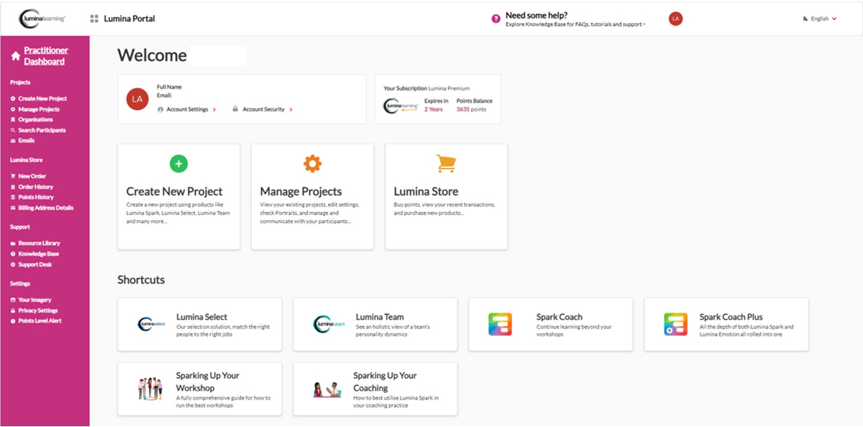Screen dimensions: 863x427
Task: Open the Lumina Select shortcut title
Action: tap(202, 317)
